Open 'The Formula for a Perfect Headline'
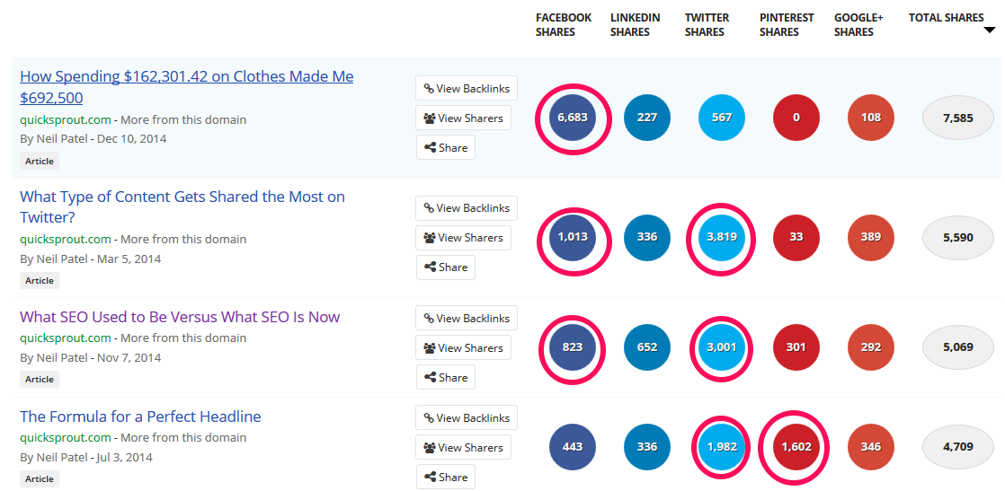The image size is (1005, 491). (140, 416)
